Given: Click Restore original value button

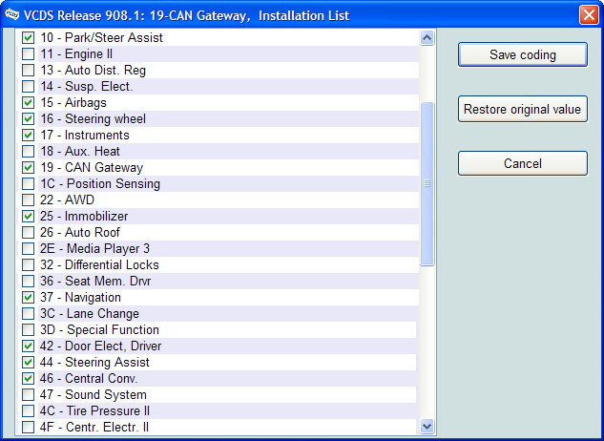Looking at the screenshot, I should (x=523, y=109).
